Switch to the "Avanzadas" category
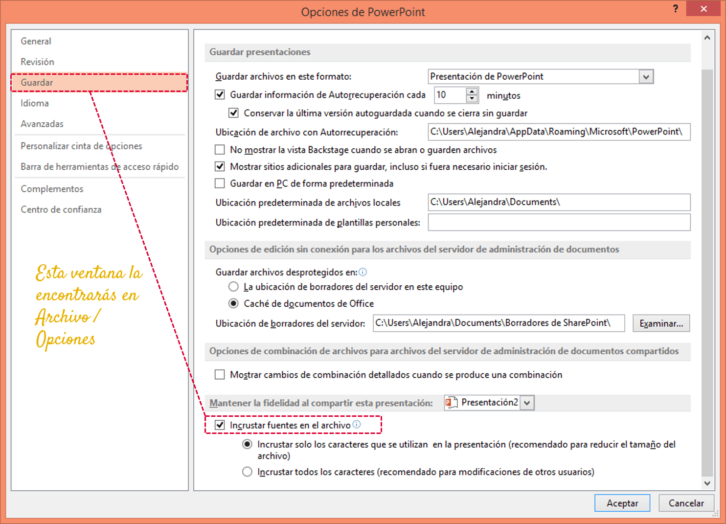The image size is (726, 524). pos(42,124)
